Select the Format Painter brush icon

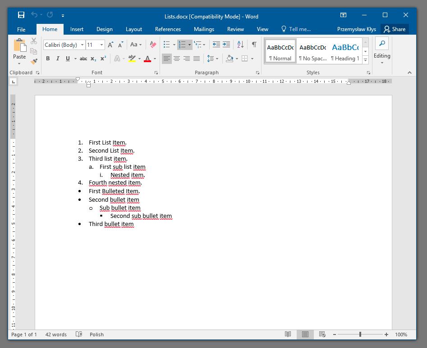[x=34, y=61]
